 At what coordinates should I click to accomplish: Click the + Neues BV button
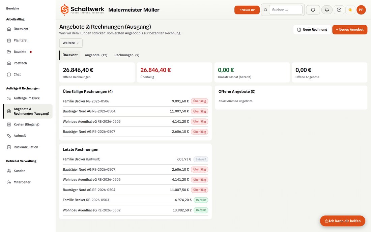[247, 10]
